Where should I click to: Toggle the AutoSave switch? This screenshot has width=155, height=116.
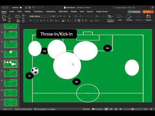[21, 8]
